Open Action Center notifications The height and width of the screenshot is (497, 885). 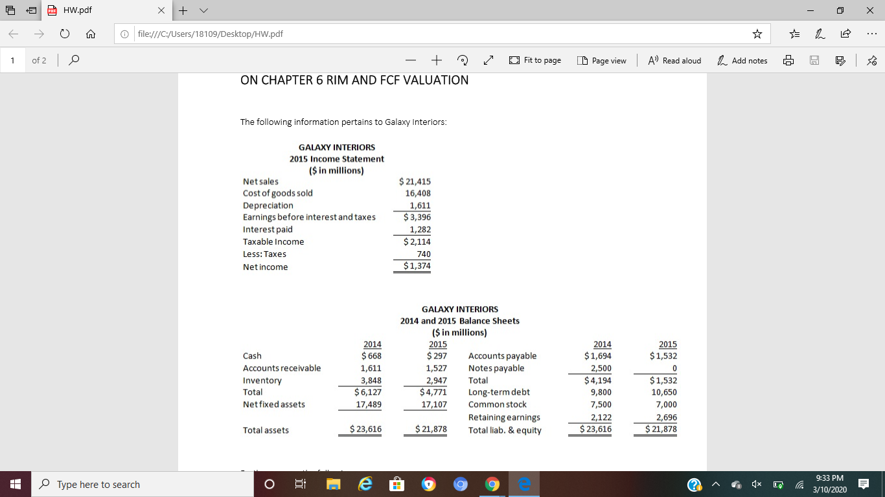click(x=864, y=484)
